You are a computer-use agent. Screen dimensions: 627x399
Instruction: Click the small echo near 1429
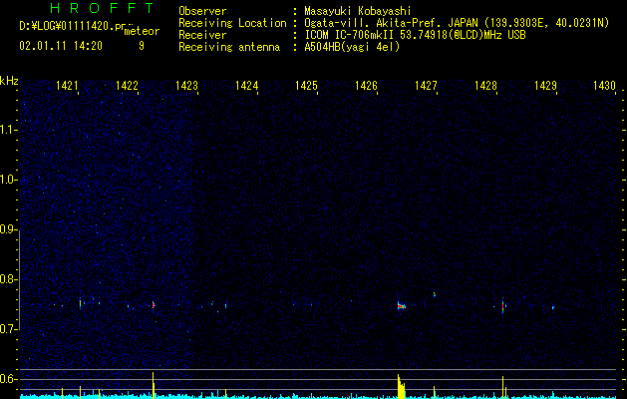553,308
